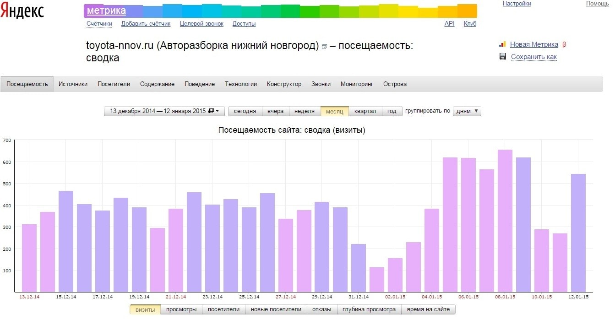Viewport: 615px width, 319px height.
Task: Click the 700 y-axis value label
Action: 6,140
